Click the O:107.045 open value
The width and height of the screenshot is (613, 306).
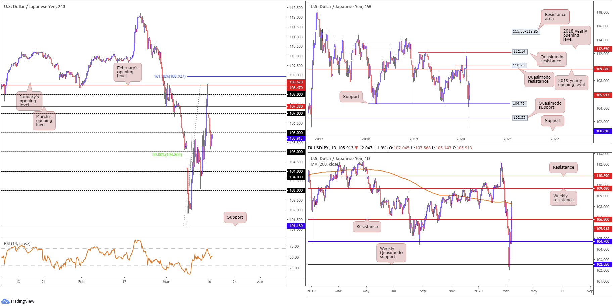[x=399, y=148]
